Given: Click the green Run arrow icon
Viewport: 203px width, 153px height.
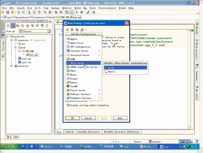Looking at the screenshot, I should click(77, 12).
